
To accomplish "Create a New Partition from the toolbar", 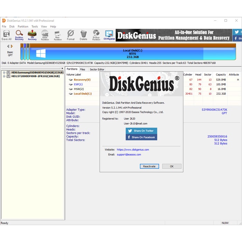I will tap(58, 35).
